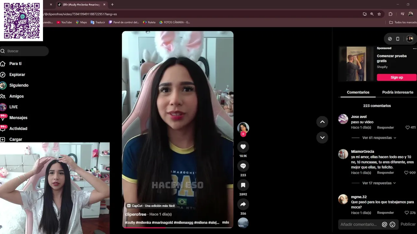Go to previous video with up arrow
Screen dimensions: 417x234
[x=322, y=122]
